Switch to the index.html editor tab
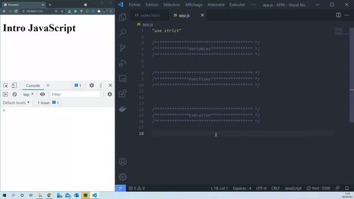The height and width of the screenshot is (199, 354). (149, 15)
